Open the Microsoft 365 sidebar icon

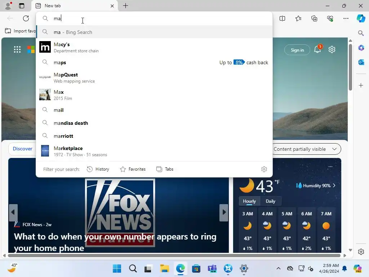pyautogui.click(x=361, y=48)
